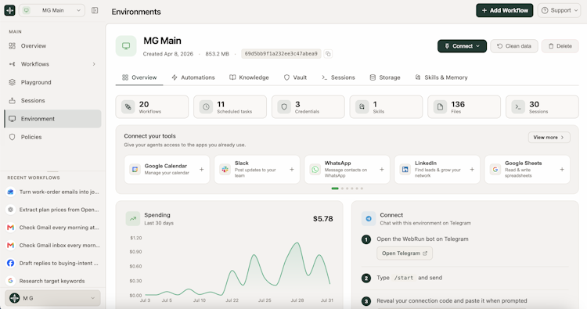Open Sessions in the sidebar
This screenshot has width=587, height=309.
coord(52,101)
